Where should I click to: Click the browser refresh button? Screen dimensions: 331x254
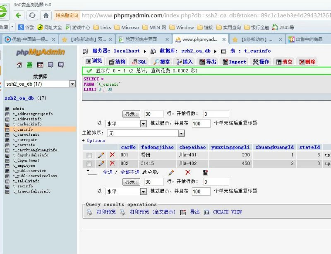[x=32, y=15]
